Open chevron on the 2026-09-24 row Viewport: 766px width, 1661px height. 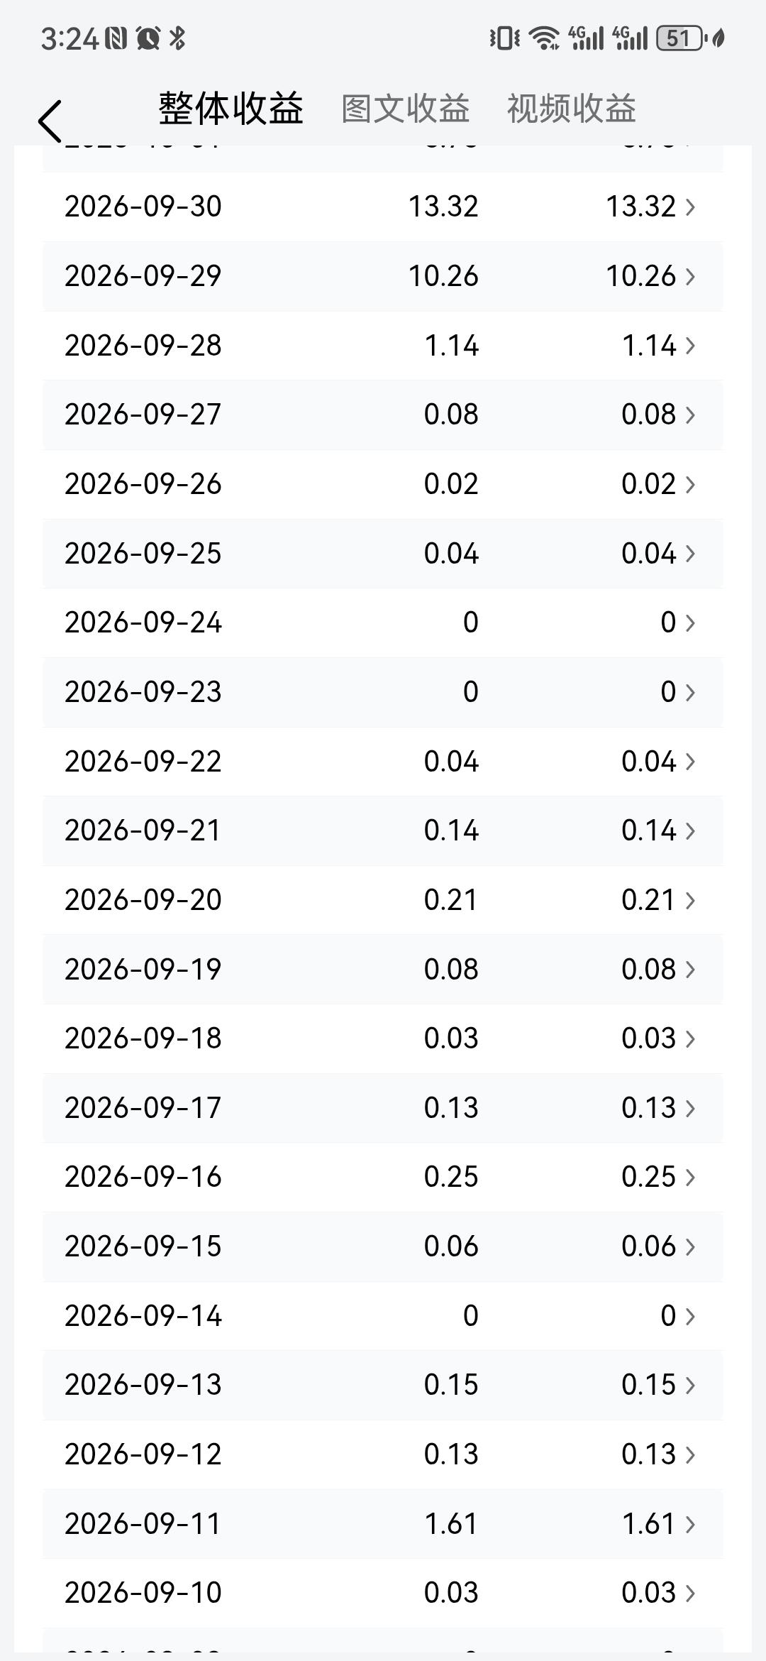(690, 623)
